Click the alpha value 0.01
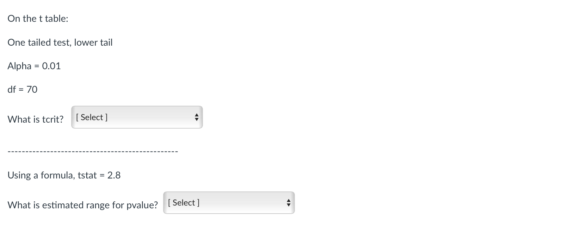Image resolution: width=563 pixels, height=228 pixels. click(x=51, y=66)
